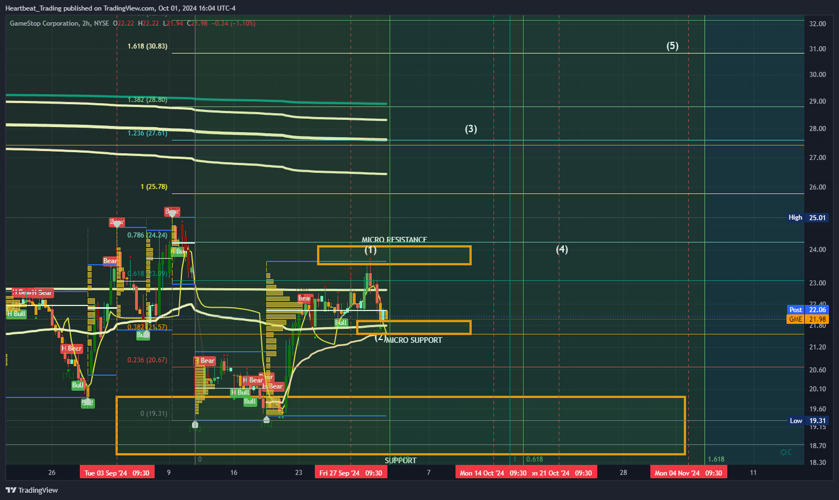Viewport: 839px width, 500px height.
Task: Click the wave (5) label
Action: coord(673,46)
